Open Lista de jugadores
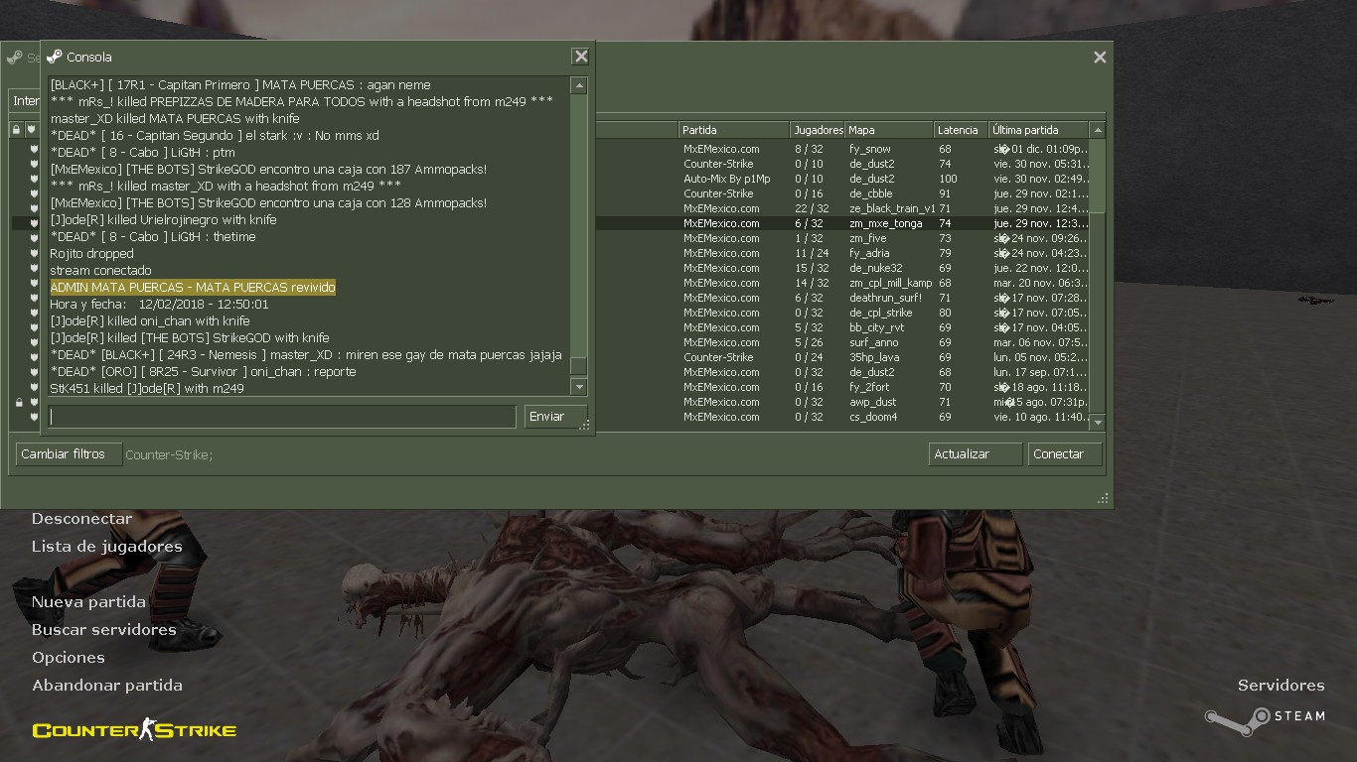Screen dimensions: 1357x762 point(107,547)
